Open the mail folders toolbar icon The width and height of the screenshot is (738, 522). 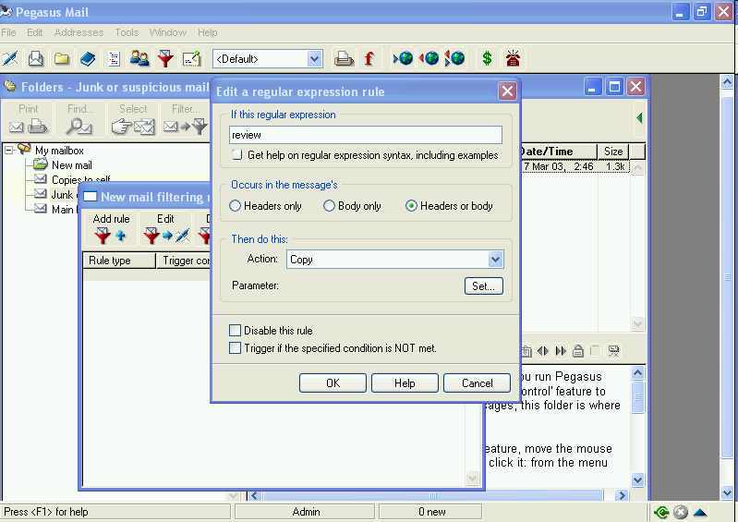point(62,59)
